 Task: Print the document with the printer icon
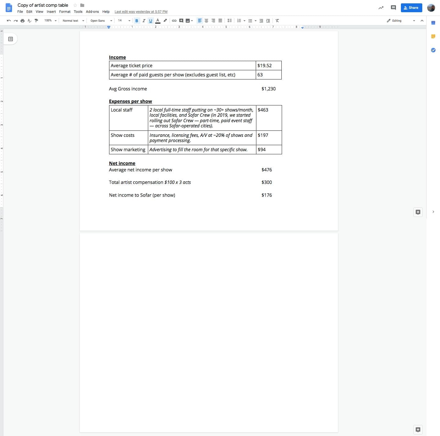[22, 21]
